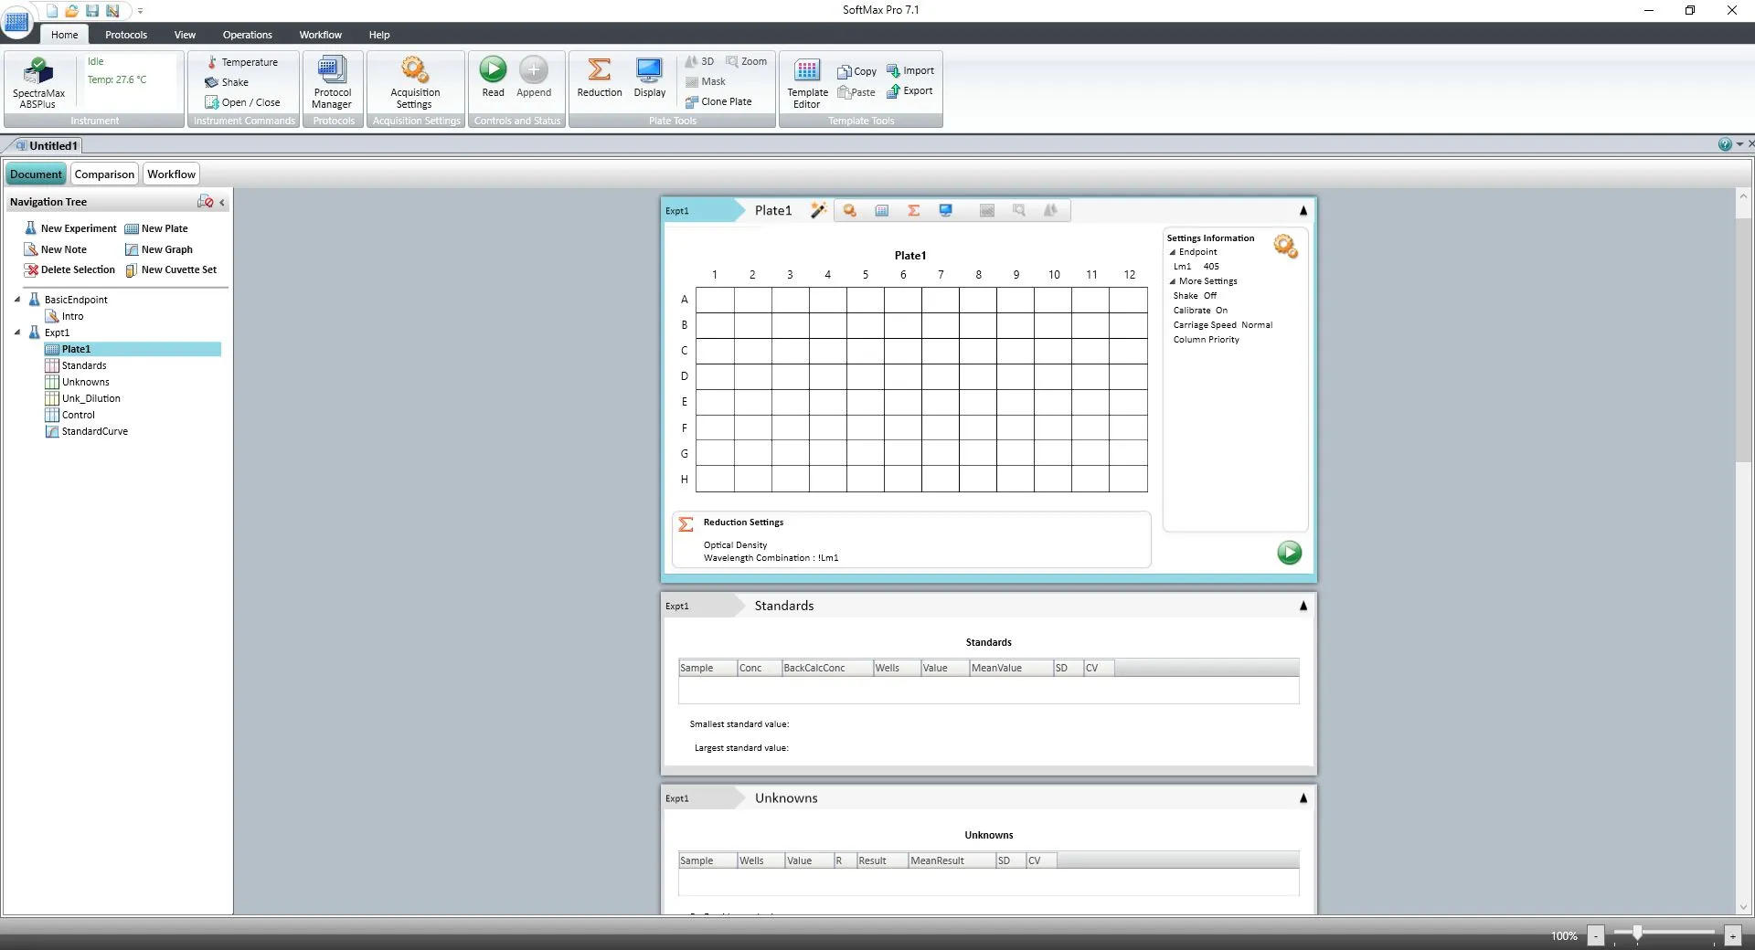This screenshot has width=1755, height=950.
Task: Click help icon at document top right
Action: (1725, 144)
